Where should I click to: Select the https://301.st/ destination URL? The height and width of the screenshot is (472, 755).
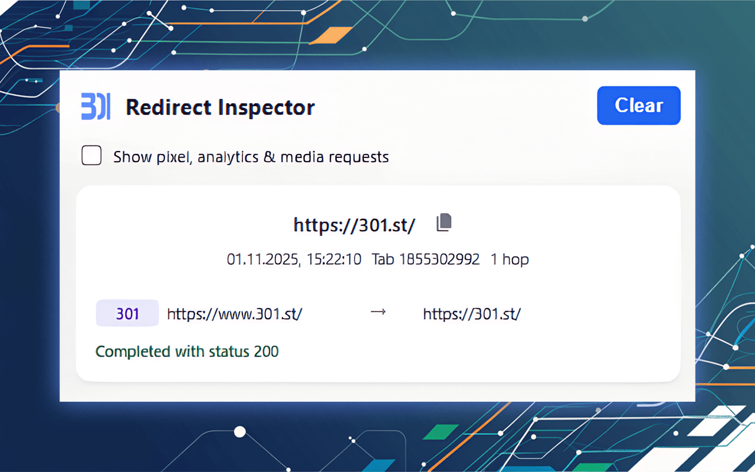point(471,313)
